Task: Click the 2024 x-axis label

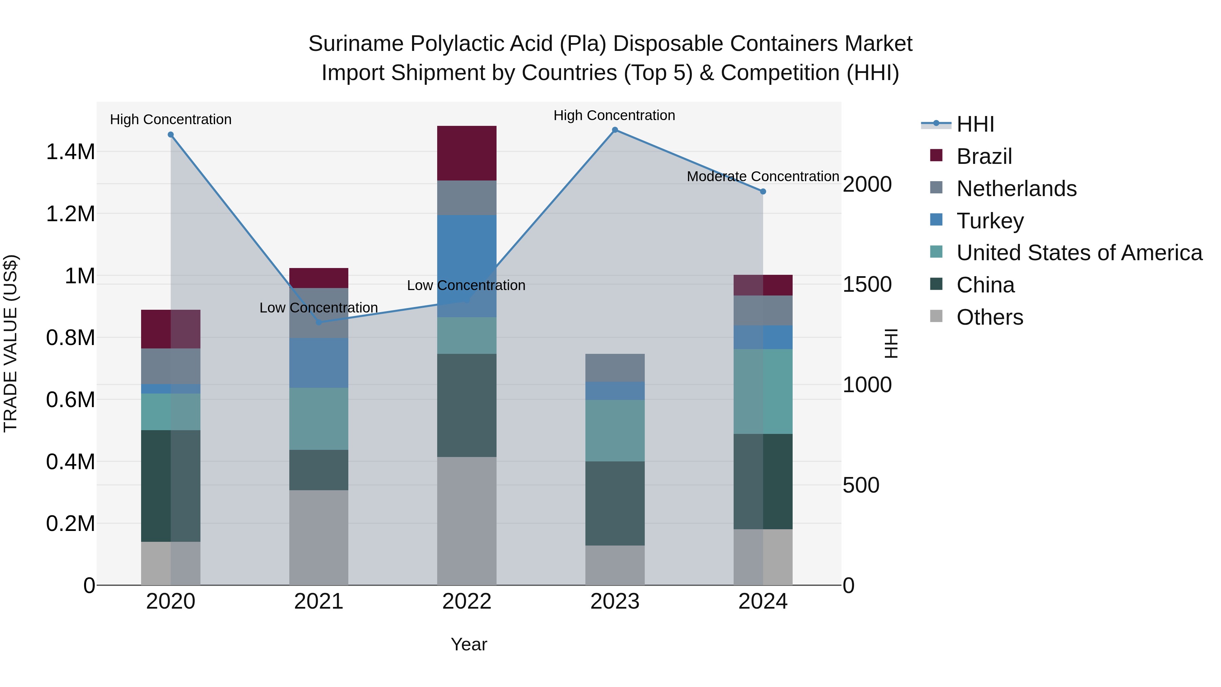Action: point(763,602)
